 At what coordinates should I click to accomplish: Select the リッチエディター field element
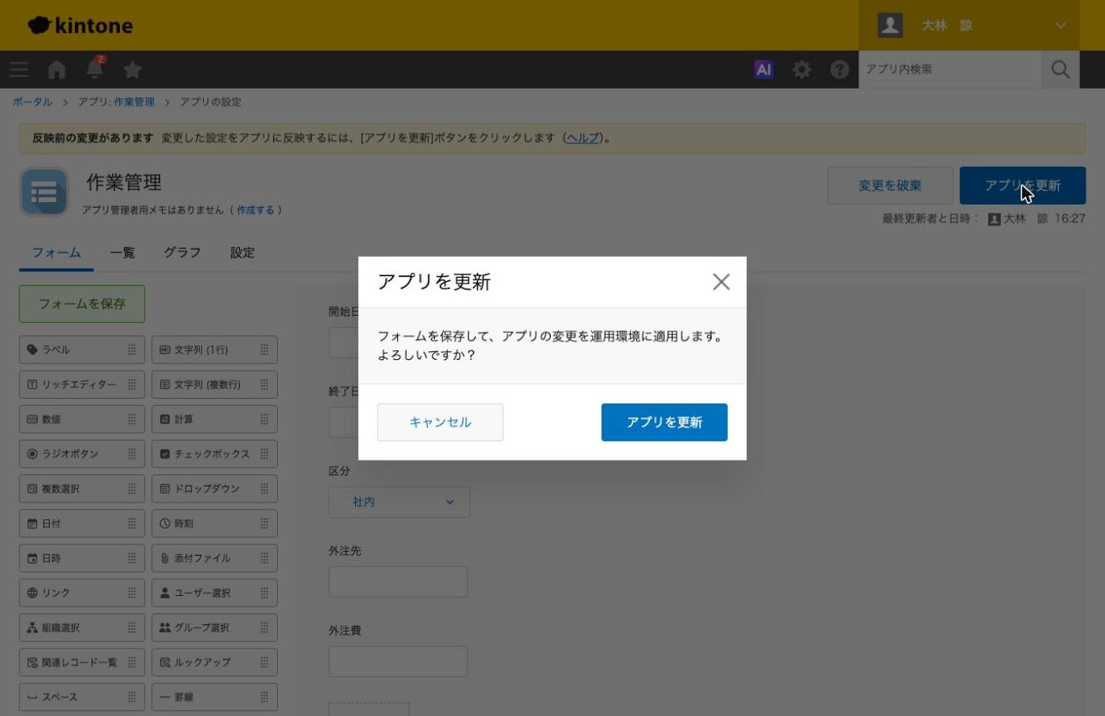tap(82, 384)
